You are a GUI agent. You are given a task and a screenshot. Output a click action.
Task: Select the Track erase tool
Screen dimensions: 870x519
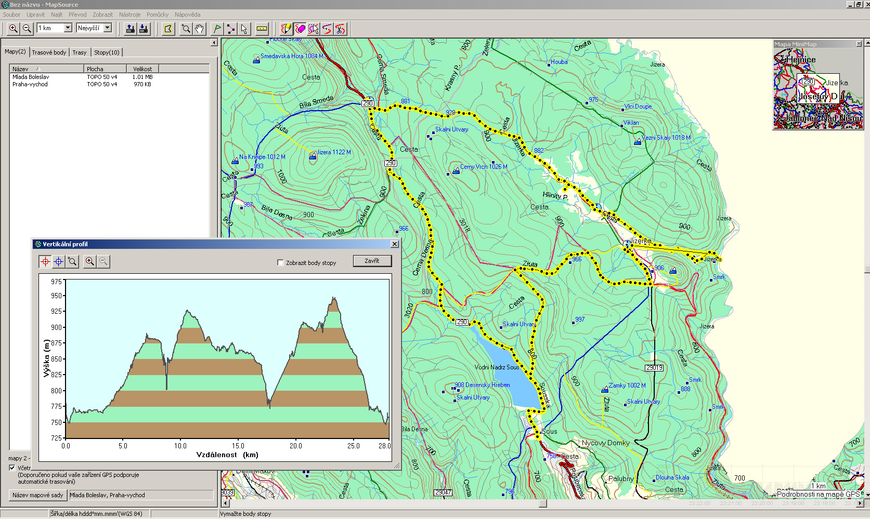coord(300,29)
